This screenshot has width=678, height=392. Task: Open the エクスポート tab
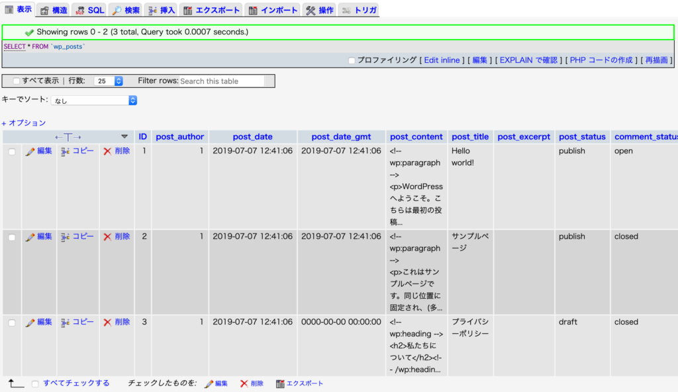click(x=211, y=11)
